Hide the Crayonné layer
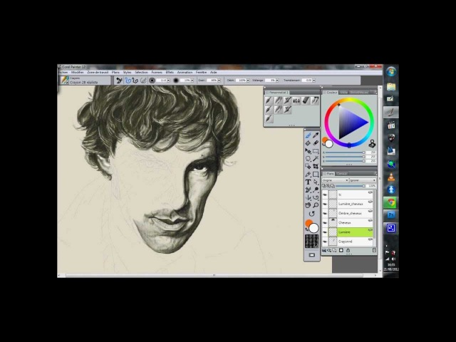The height and width of the screenshot is (342, 456). (325, 242)
